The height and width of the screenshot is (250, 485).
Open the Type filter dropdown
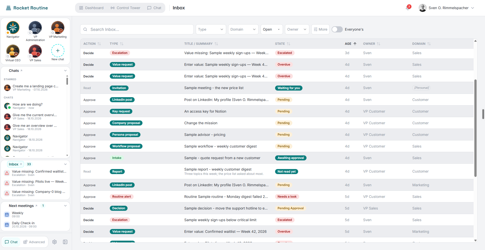(211, 29)
